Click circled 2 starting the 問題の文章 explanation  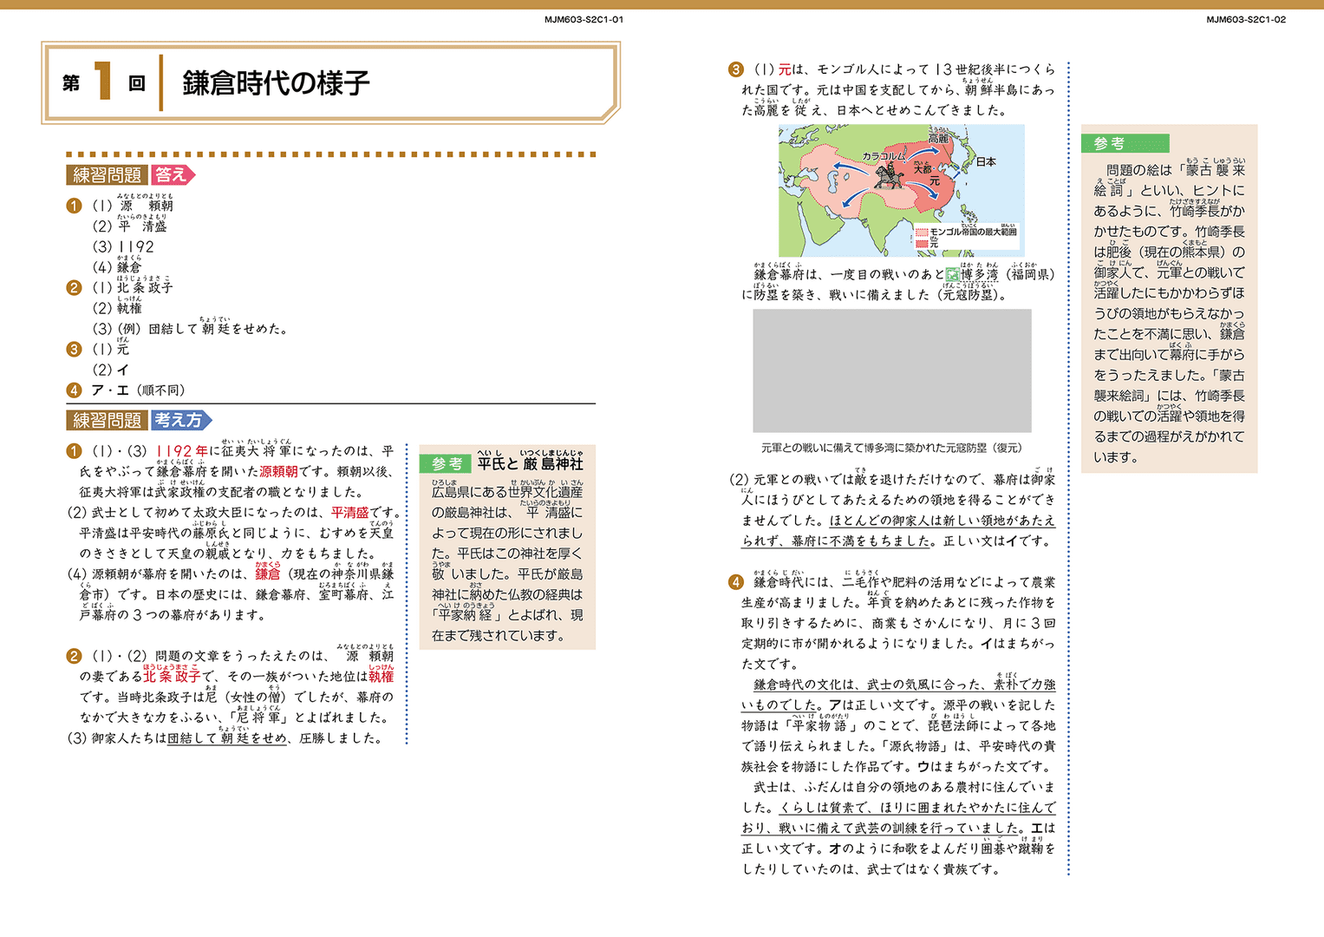pyautogui.click(x=75, y=656)
